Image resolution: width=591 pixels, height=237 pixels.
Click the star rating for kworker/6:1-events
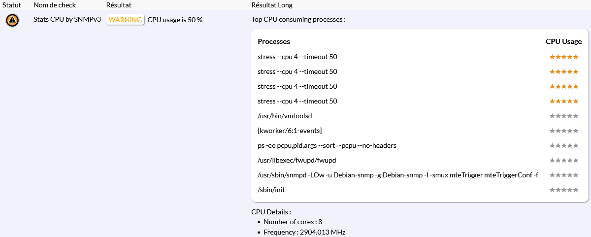coord(563,131)
